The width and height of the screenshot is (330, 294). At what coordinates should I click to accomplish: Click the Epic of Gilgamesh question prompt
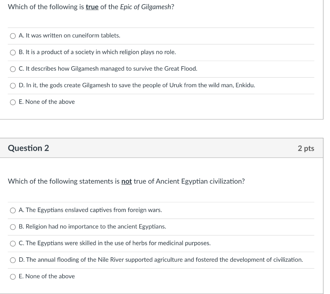pyautogui.click(x=91, y=7)
